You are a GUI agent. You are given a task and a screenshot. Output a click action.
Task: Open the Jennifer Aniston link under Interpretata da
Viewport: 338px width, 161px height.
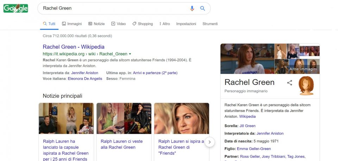pos(85,73)
